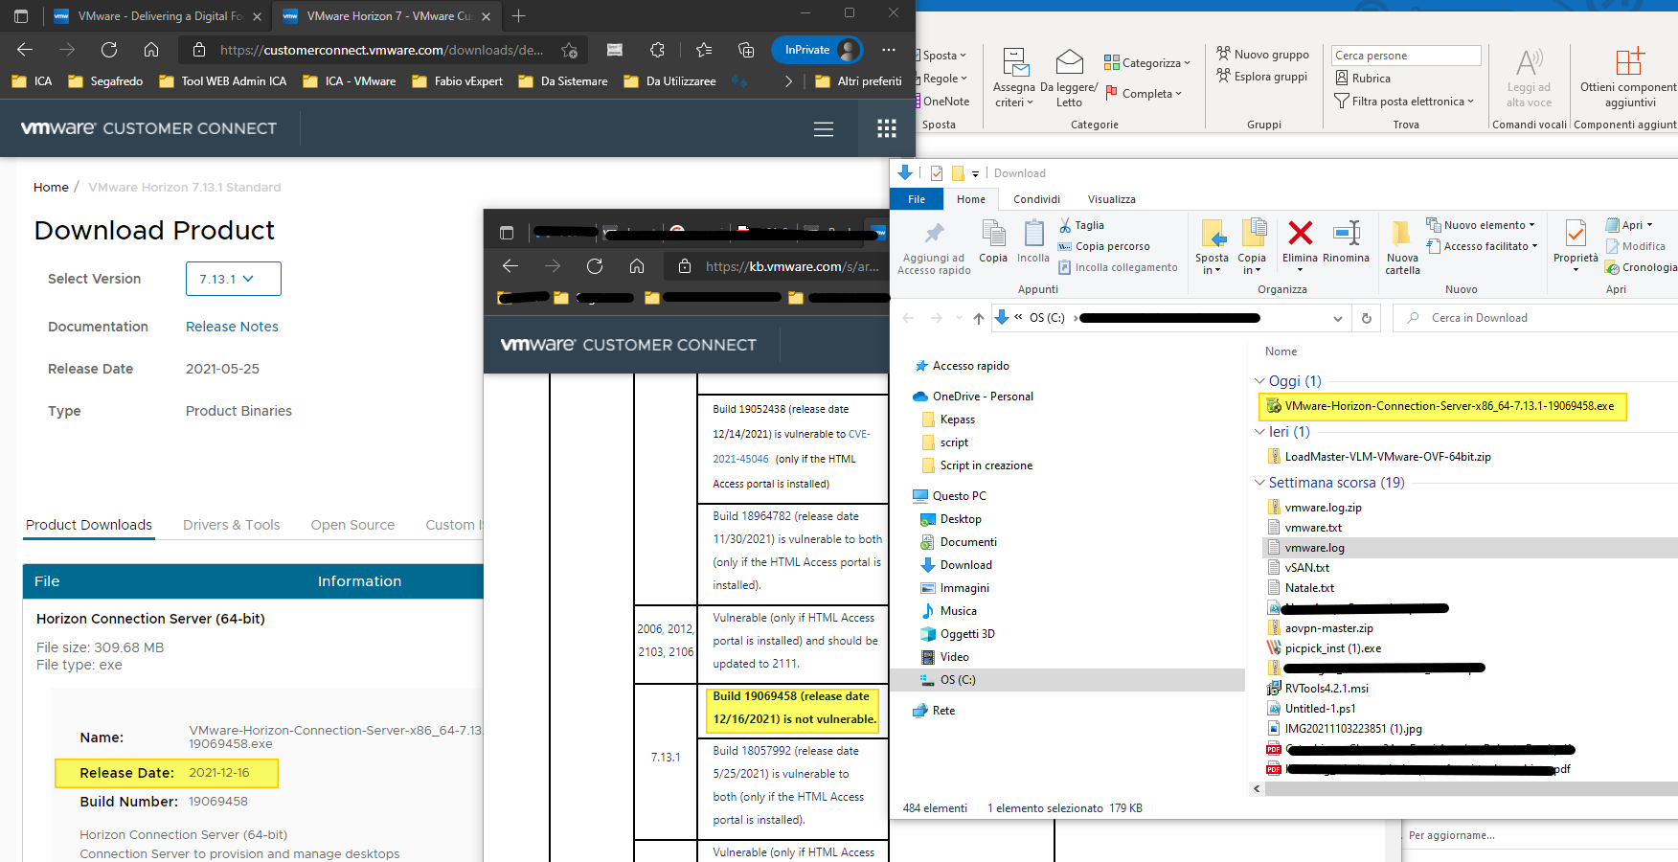Open the Explorer address bar history dropdown

(1338, 318)
